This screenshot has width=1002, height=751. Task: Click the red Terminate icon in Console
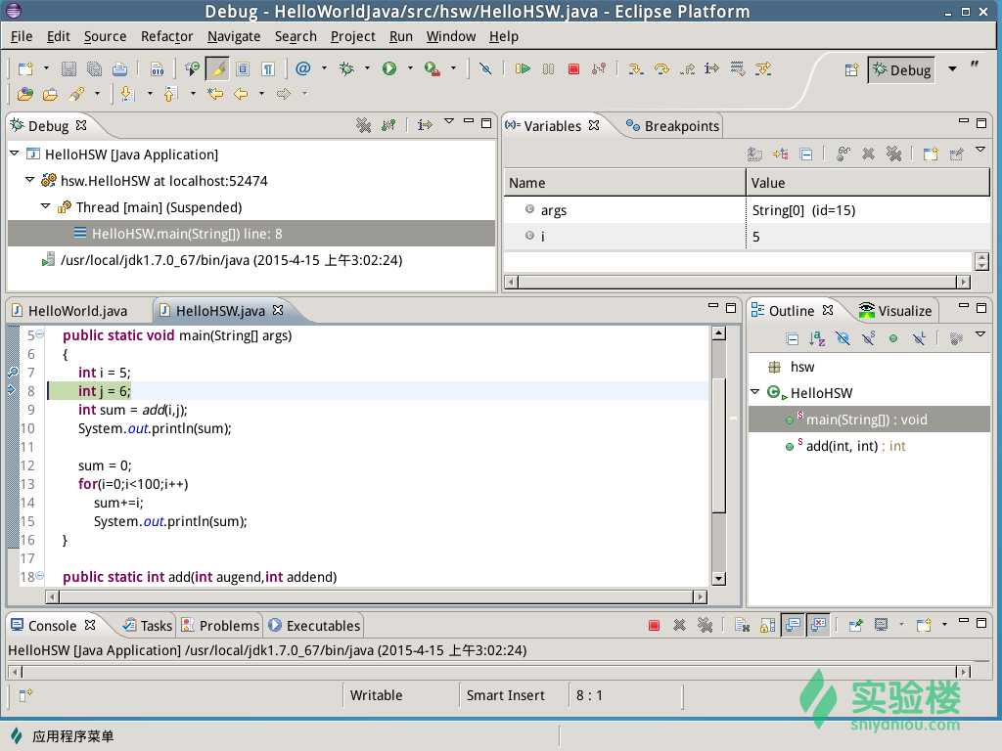[x=654, y=625]
